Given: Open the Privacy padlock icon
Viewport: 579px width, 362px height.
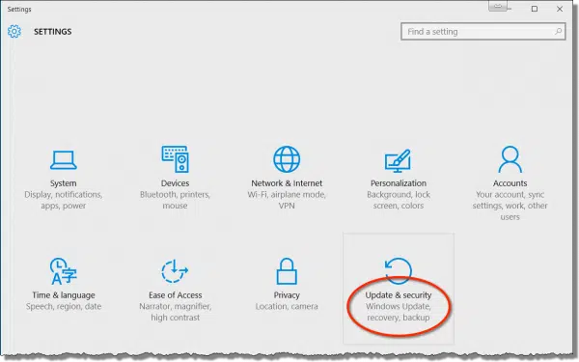Looking at the screenshot, I should coord(287,271).
